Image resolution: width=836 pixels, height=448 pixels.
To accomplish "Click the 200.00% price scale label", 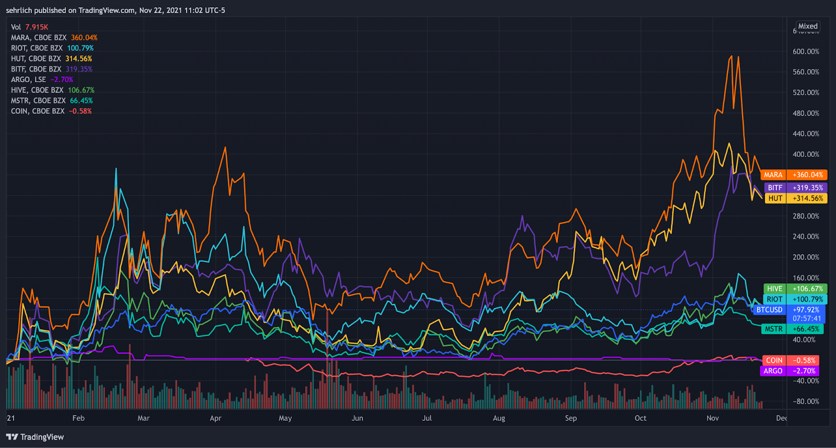I will pyautogui.click(x=806, y=257).
